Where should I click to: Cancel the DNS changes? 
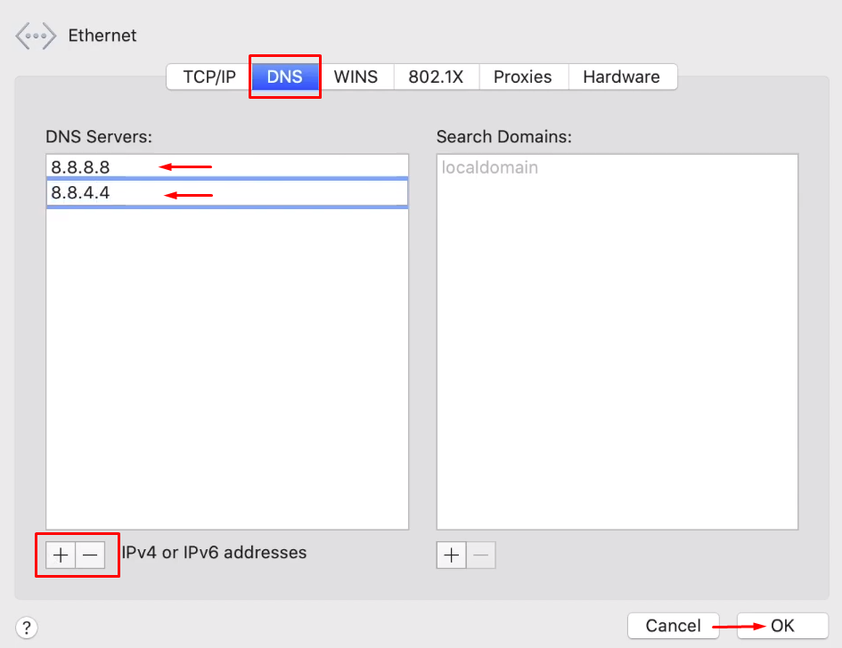point(674,626)
